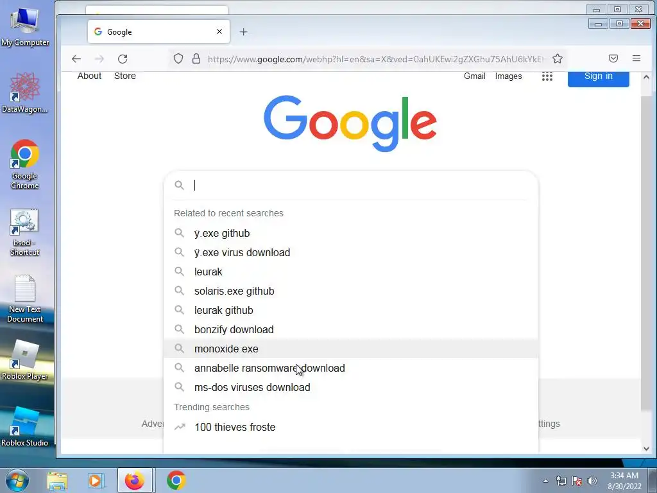657x493 pixels.
Task: Open the volume speaker tray icon
Action: coord(592,481)
